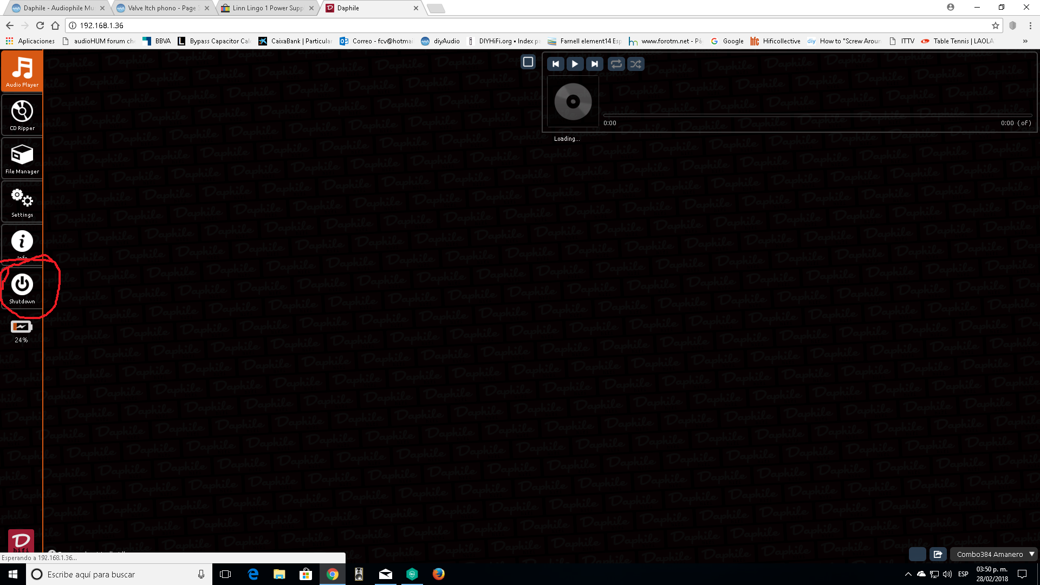Image resolution: width=1040 pixels, height=585 pixels.
Task: Click the shield extension icon
Action: tap(1012, 25)
